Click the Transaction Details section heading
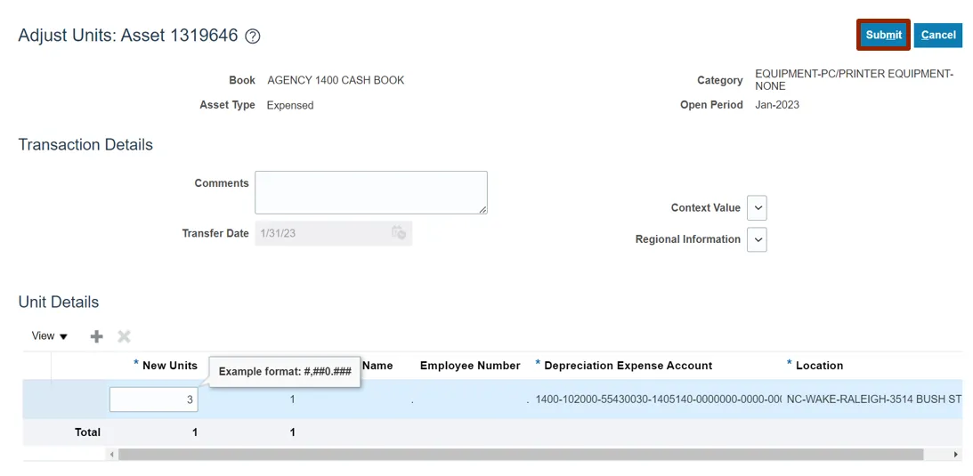The height and width of the screenshot is (476, 973). tap(85, 145)
